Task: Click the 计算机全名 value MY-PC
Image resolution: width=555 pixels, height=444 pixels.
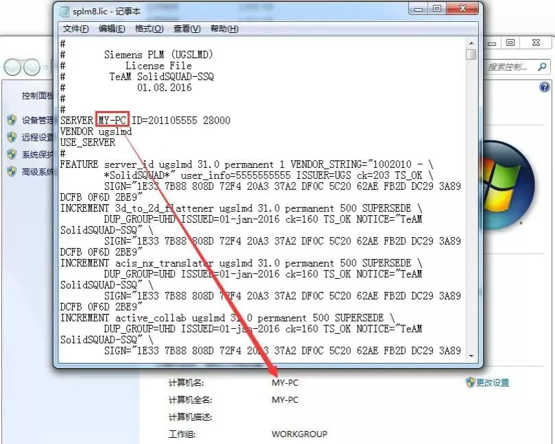Action: tap(285, 399)
